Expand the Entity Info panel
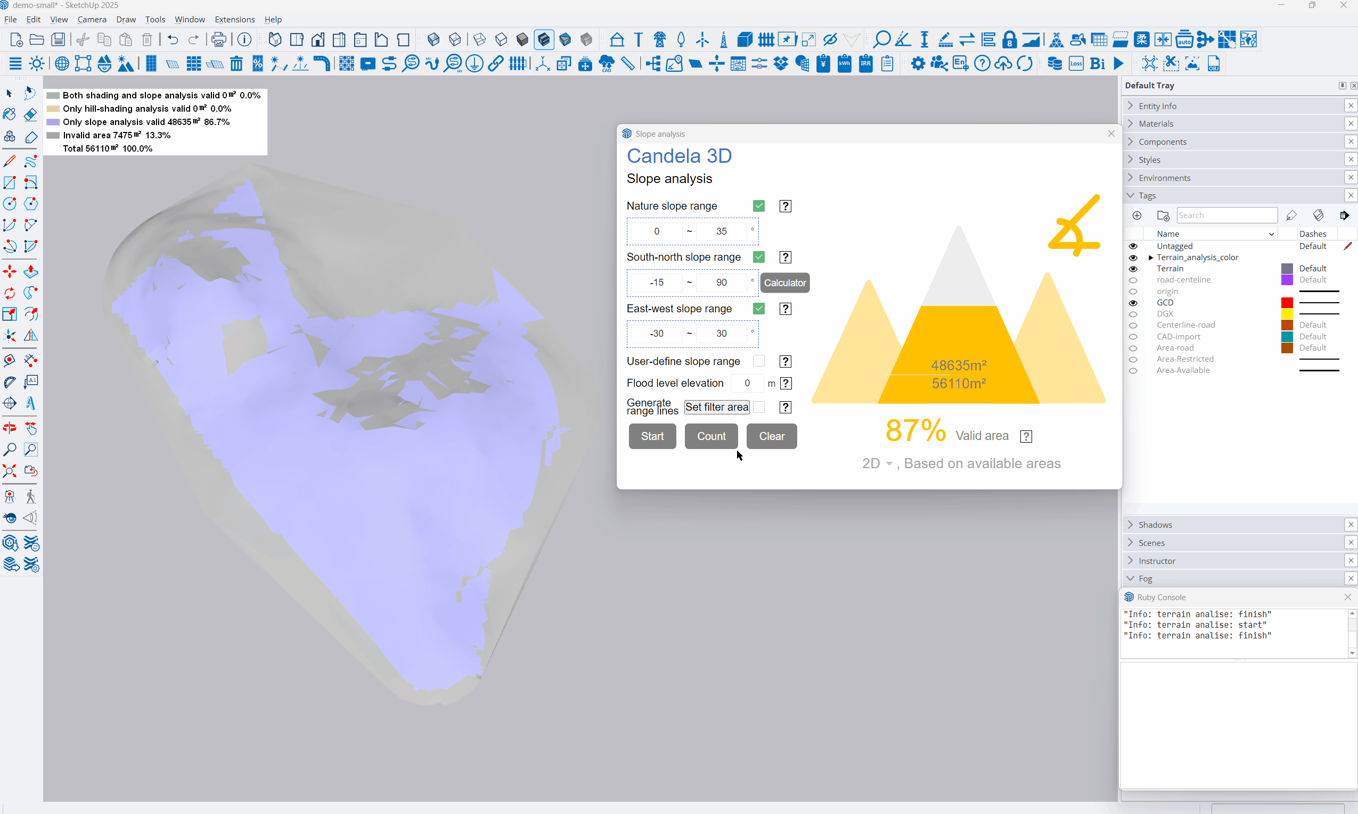The image size is (1358, 814). coord(1130,105)
